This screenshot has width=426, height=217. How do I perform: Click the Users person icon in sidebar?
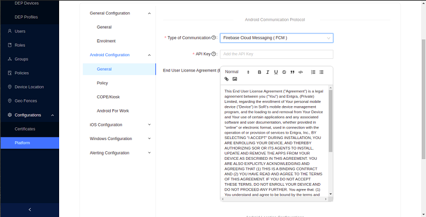(x=10, y=31)
